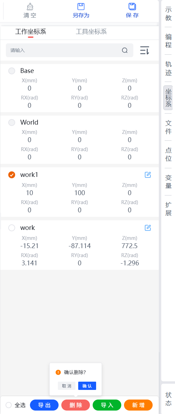This screenshot has width=175, height=414.
Task: Cancel deletion with 取消 button
Action: click(x=66, y=386)
